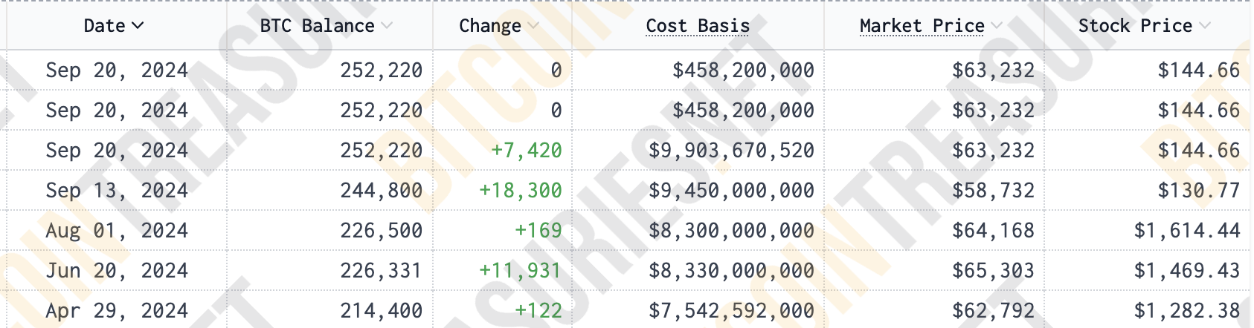
Task: Sort by Change header text
Action: coord(489,26)
